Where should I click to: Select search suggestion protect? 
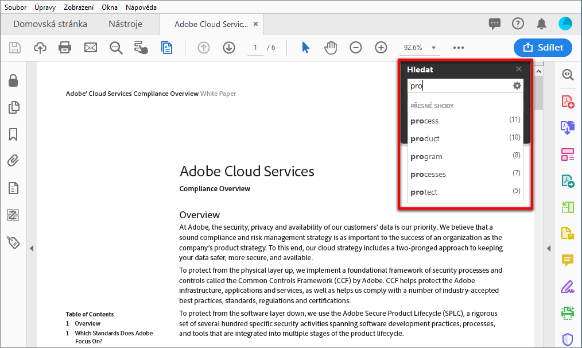click(x=465, y=192)
